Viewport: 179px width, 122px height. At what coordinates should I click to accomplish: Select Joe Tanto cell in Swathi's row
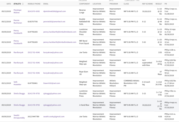pyautogui.click(x=83, y=117)
